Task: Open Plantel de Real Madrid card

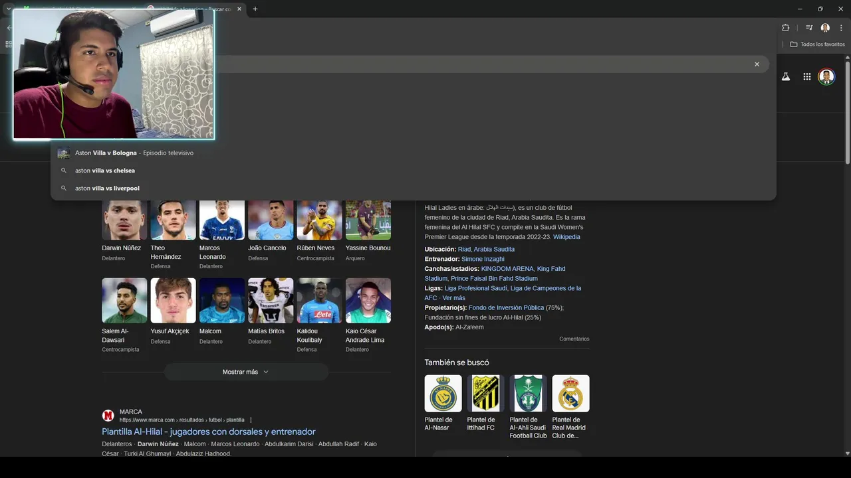Action: tap(570, 407)
